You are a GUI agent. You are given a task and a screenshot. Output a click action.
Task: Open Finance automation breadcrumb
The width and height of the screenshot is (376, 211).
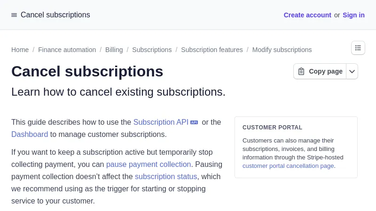67,50
